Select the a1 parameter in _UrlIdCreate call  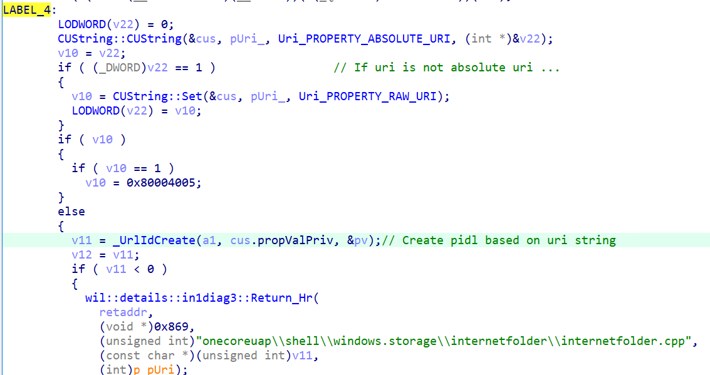click(x=211, y=240)
